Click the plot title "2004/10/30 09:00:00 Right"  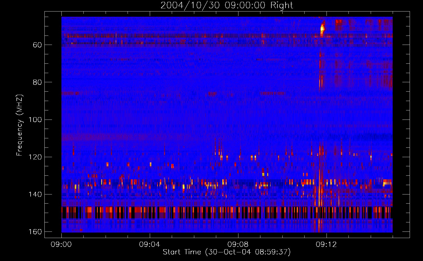coord(227,5)
